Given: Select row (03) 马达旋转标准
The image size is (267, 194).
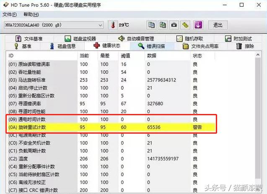Looking at the screenshot, I should [x=111, y=80].
